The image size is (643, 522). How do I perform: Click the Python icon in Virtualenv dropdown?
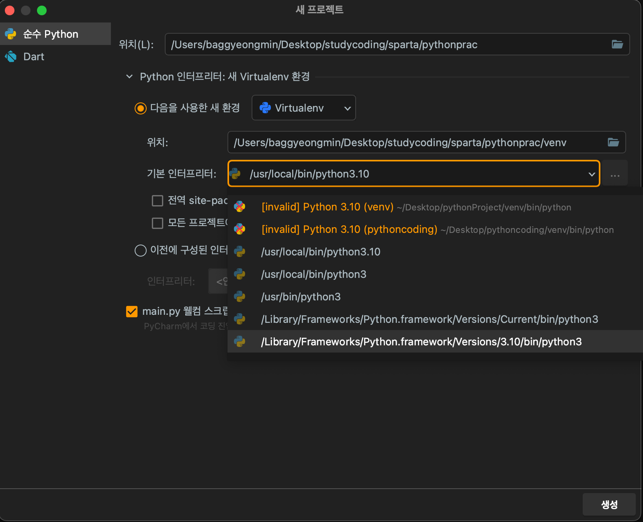[265, 108]
